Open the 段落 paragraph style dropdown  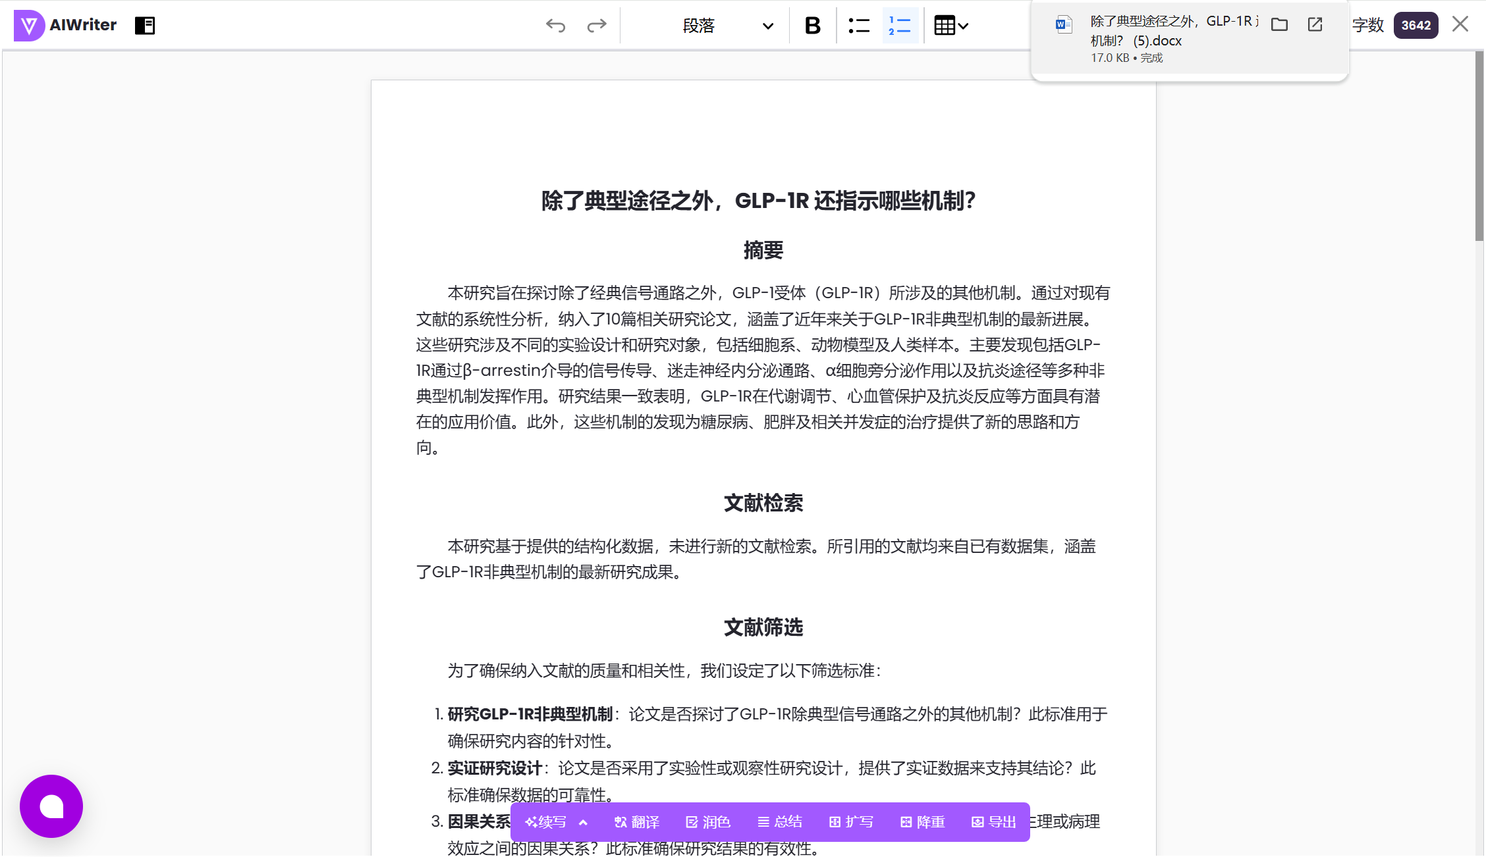pyautogui.click(x=725, y=26)
